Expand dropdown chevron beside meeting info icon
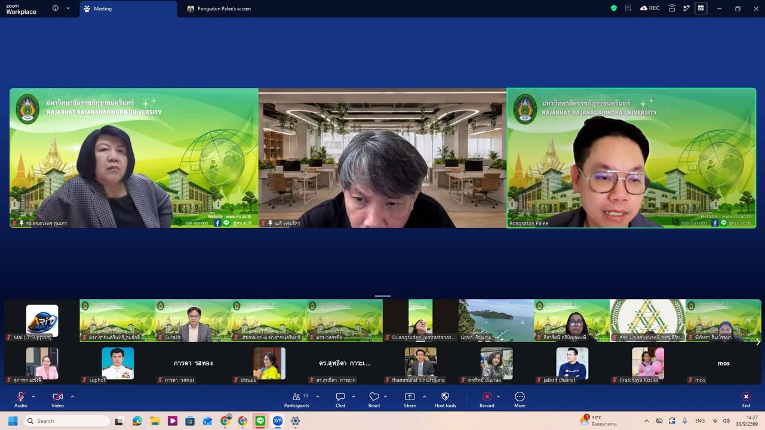Image resolution: width=765 pixels, height=430 pixels. coord(68,8)
